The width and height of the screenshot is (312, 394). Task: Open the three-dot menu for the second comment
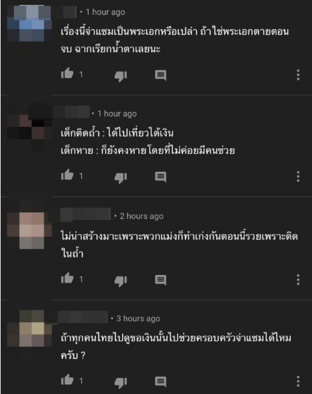[298, 176]
